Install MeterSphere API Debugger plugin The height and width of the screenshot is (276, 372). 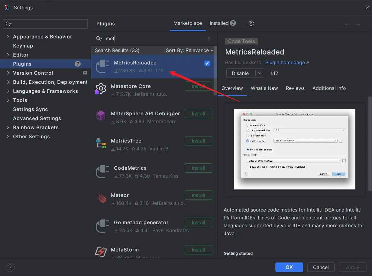click(x=199, y=114)
